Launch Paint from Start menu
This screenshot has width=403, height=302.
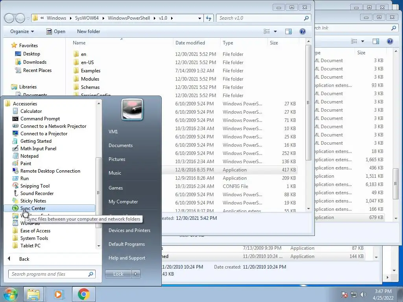pos(26,163)
